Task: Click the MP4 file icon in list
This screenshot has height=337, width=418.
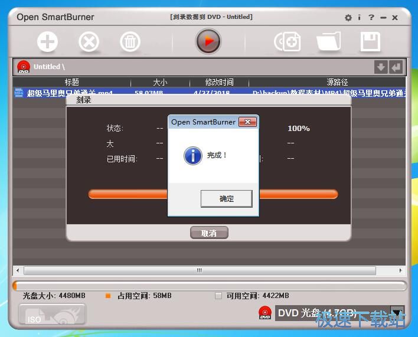Action: [19, 93]
